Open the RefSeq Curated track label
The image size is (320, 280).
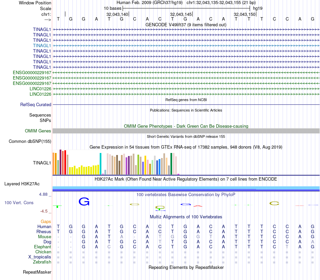coord(36,104)
